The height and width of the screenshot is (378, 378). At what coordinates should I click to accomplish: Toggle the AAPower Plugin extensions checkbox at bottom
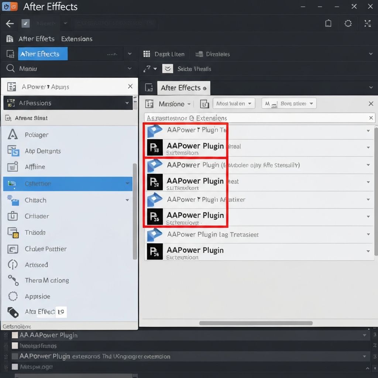(14, 357)
